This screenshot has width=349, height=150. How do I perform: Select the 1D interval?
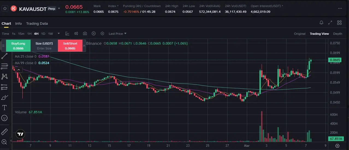[43, 34]
